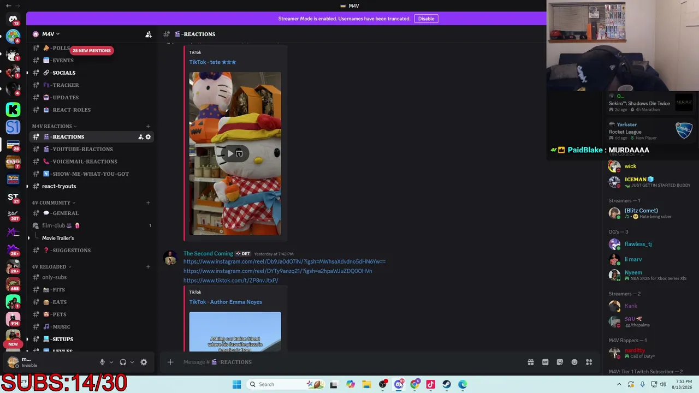Open the -UPDATES channel
699x393 pixels.
point(91,98)
